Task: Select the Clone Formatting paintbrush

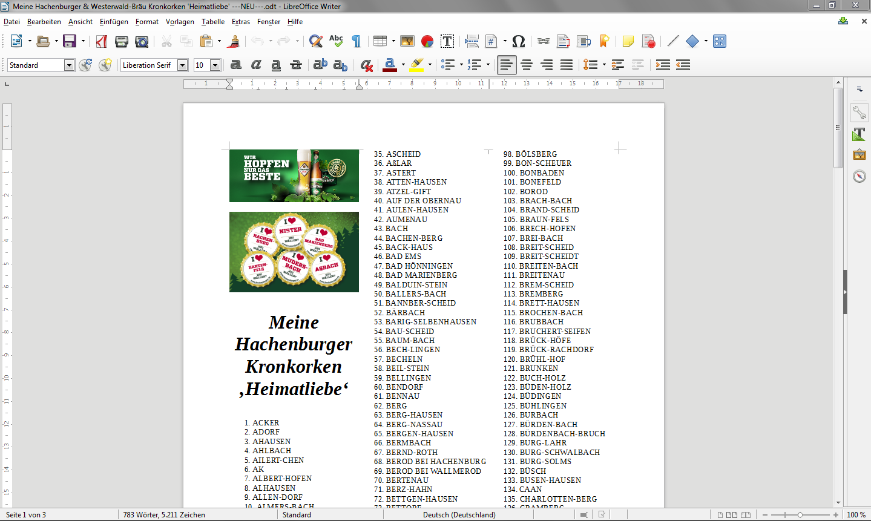Action: pos(234,41)
